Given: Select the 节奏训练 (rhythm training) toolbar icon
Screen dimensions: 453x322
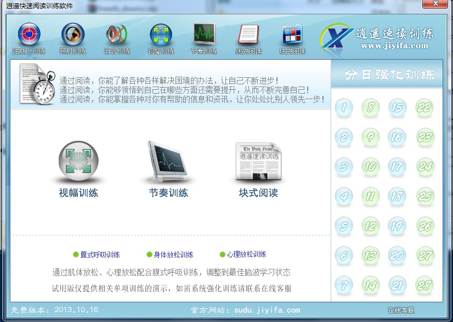Looking at the screenshot, I should pyautogui.click(x=203, y=37).
